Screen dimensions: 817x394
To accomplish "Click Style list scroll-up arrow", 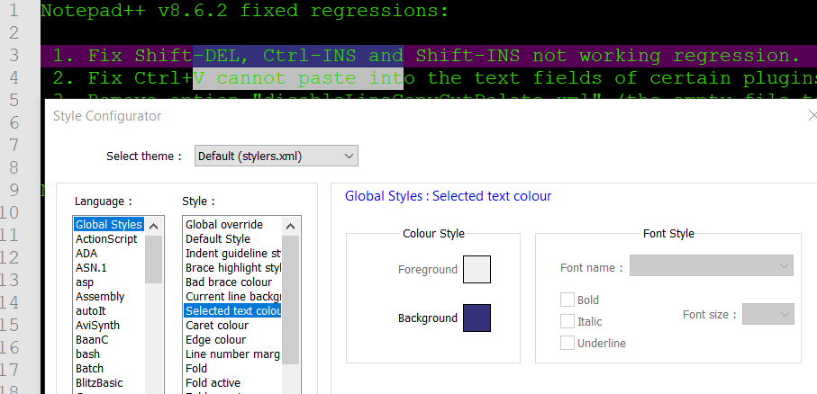I will [x=291, y=227].
